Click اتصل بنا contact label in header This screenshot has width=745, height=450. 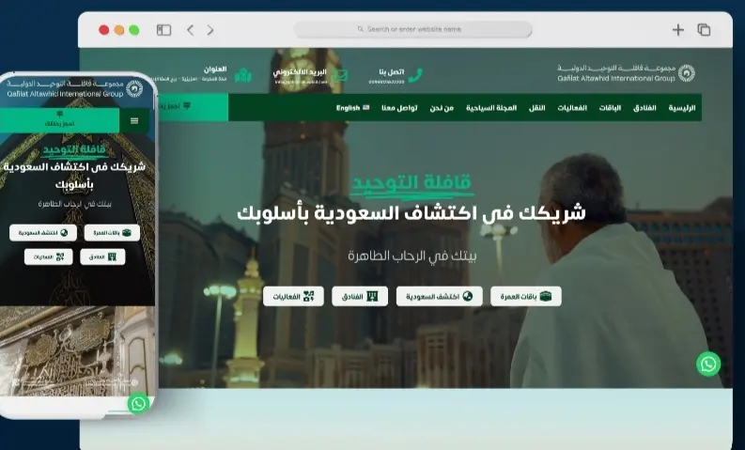392,71
